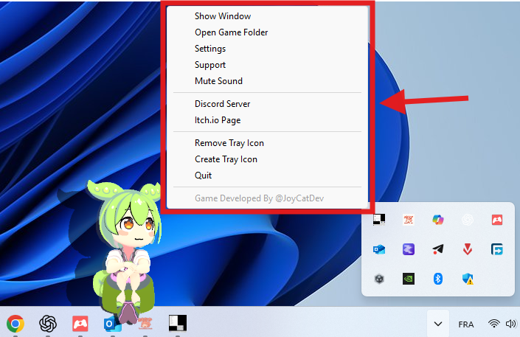The width and height of the screenshot is (520, 337).
Task: Open the itch.io app on the taskbar
Action: [x=80, y=324]
